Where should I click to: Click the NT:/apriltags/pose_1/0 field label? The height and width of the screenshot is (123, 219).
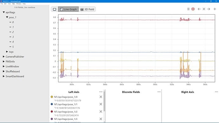[66, 97]
